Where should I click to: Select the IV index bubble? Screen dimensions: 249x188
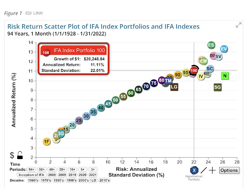201,77
